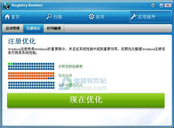Click the 备份并完成优化 step label

[x=70, y=85]
